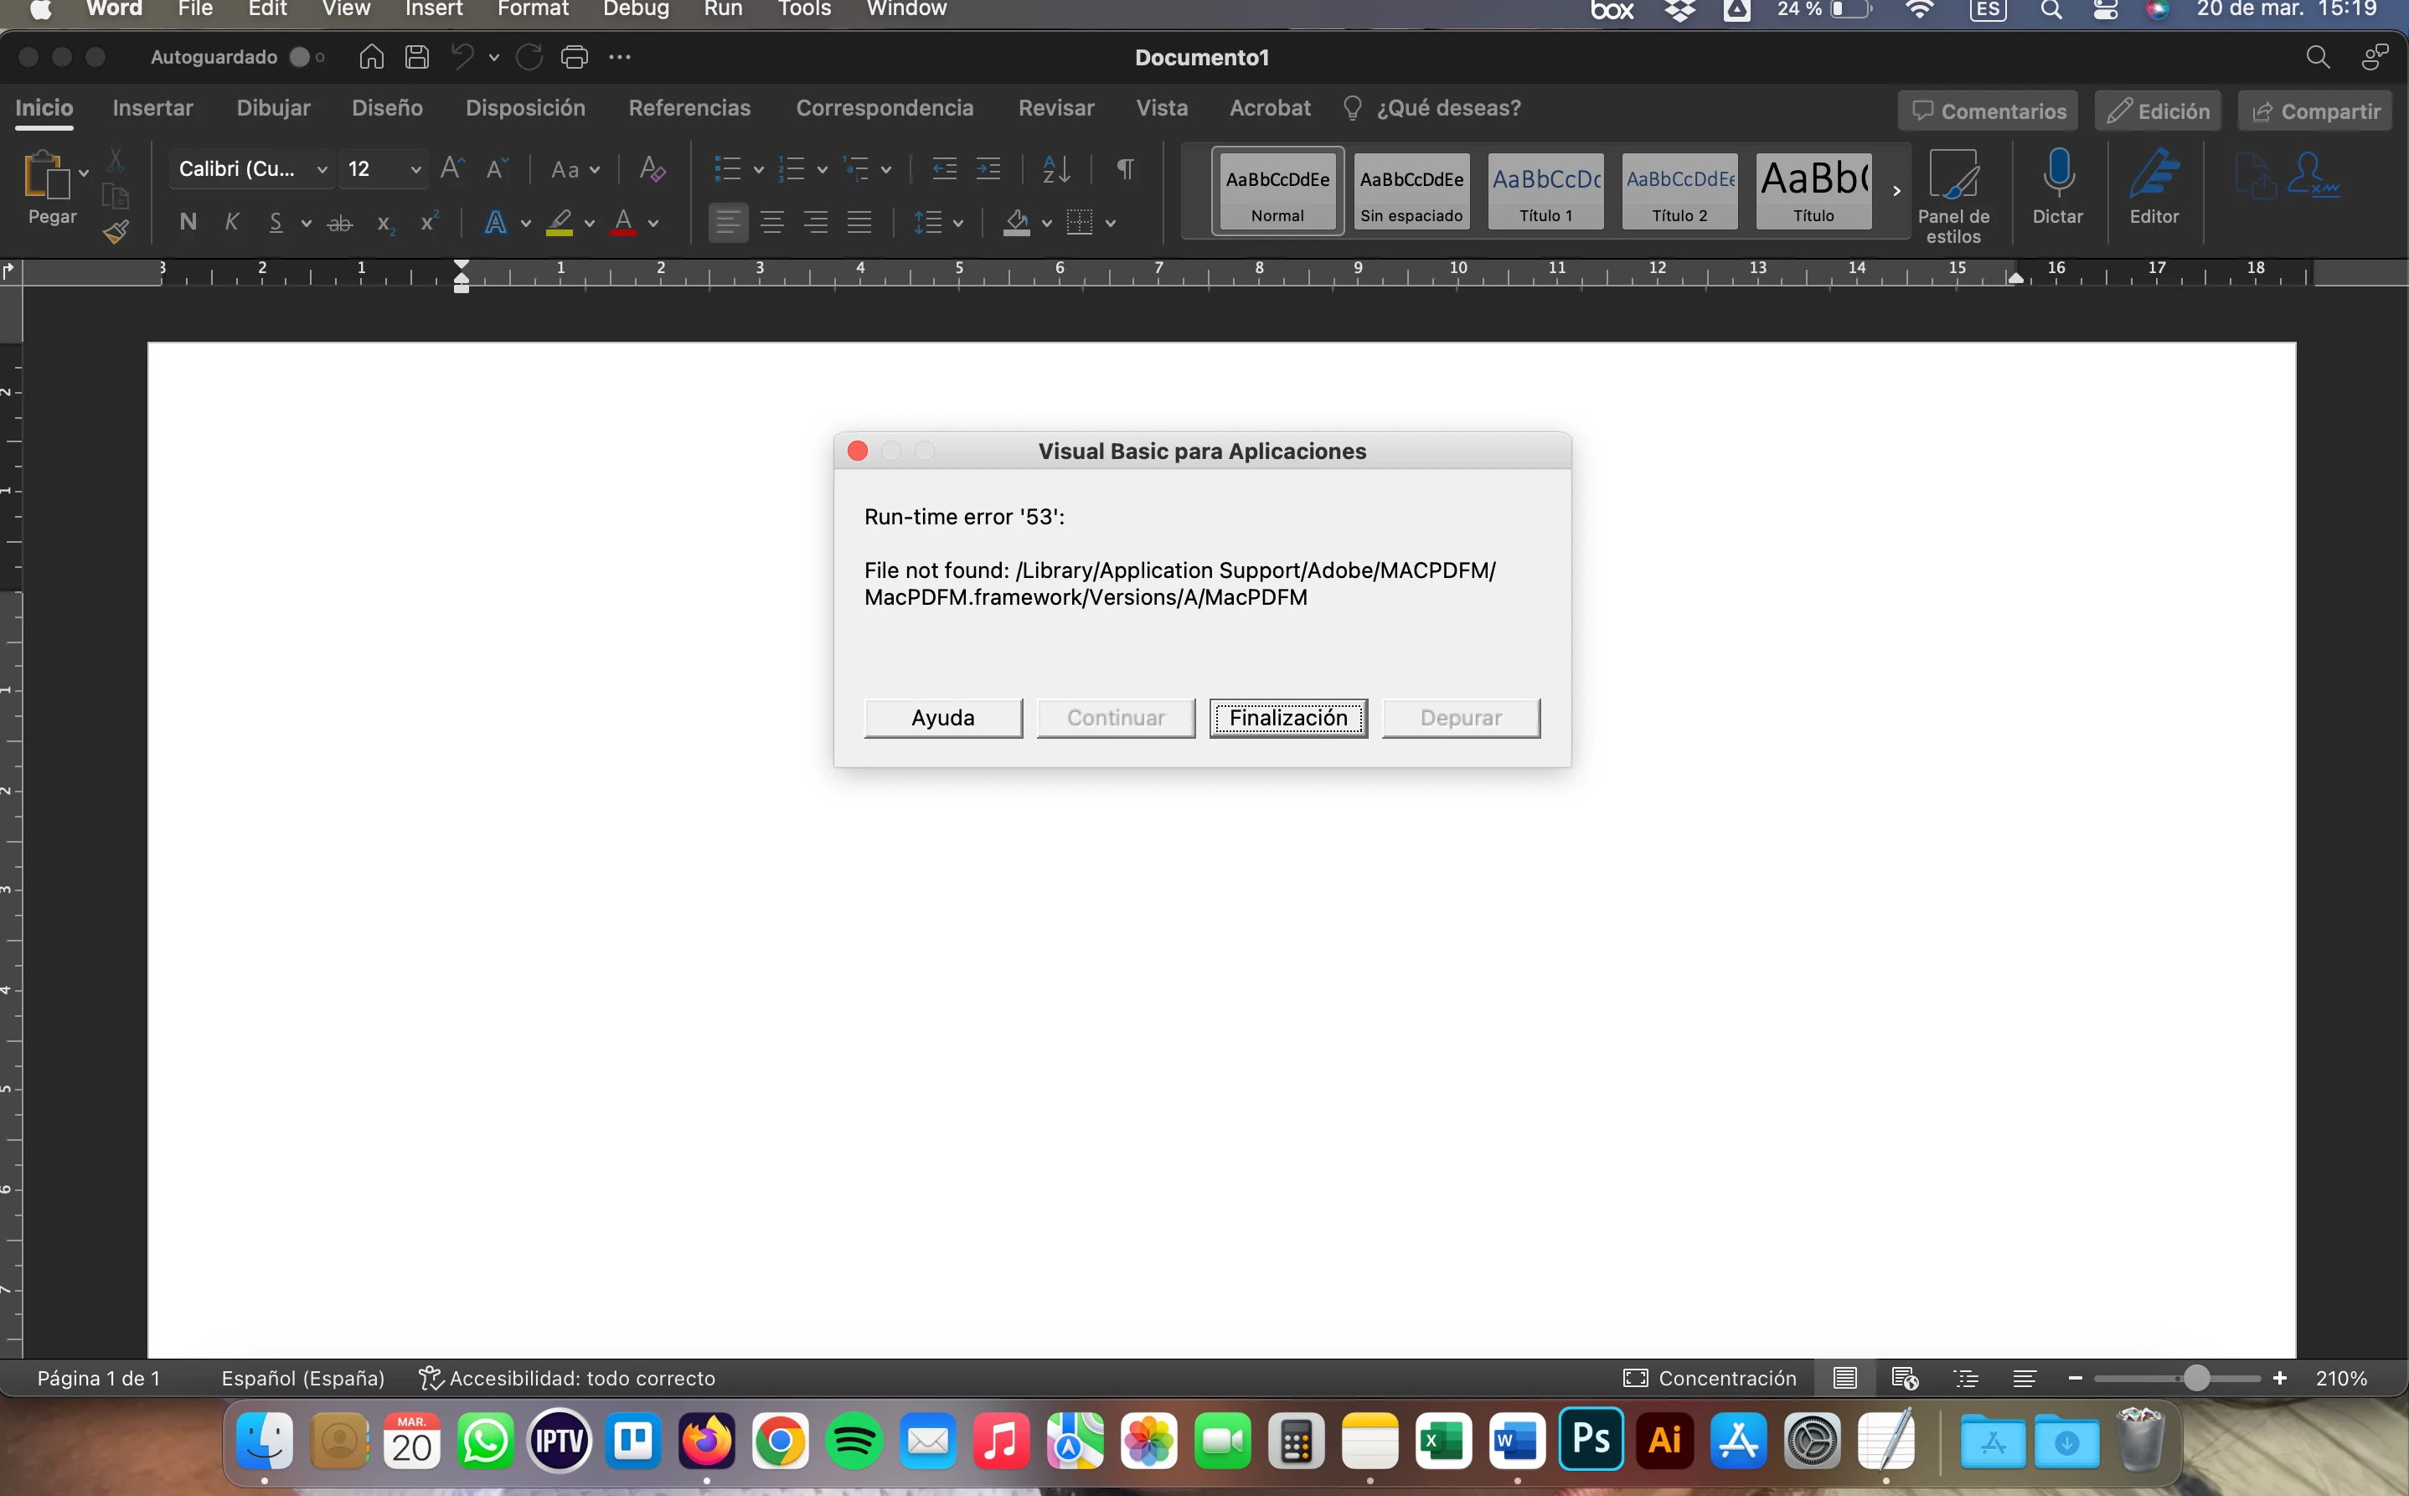Expand the styles gallery chevron
This screenshot has width=2409, height=1496.
[1896, 191]
